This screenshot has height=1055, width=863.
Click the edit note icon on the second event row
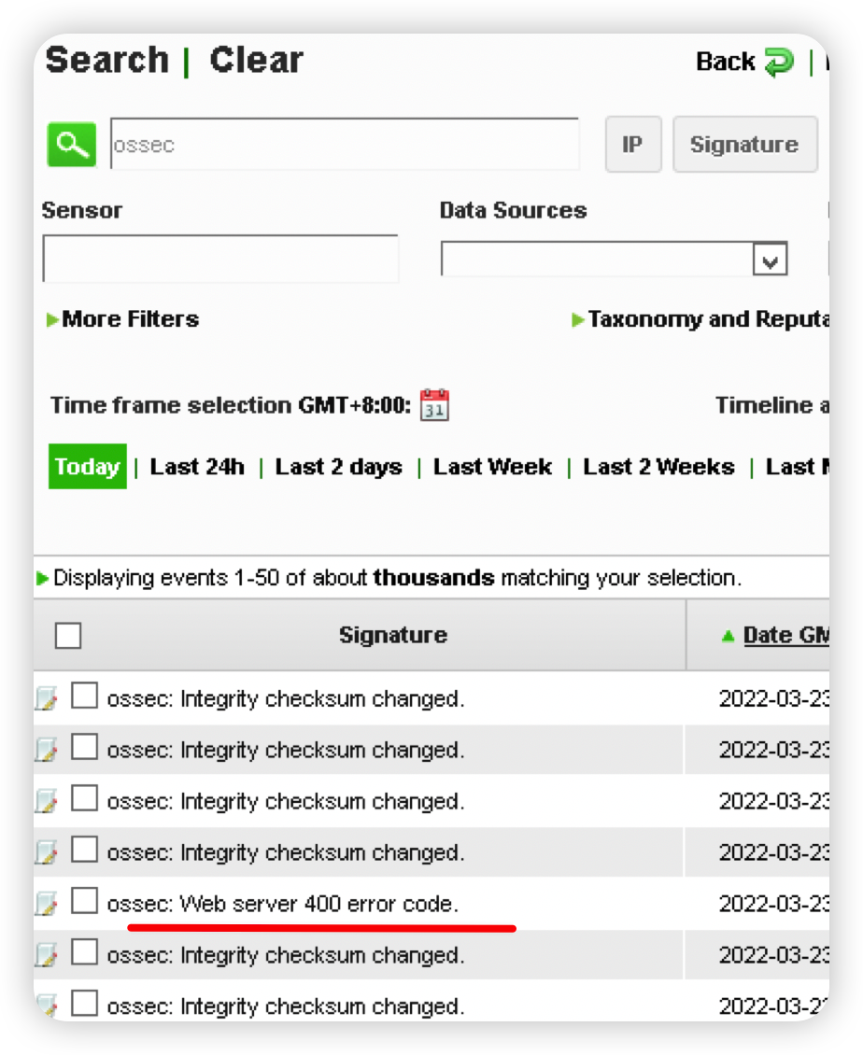[x=47, y=749]
